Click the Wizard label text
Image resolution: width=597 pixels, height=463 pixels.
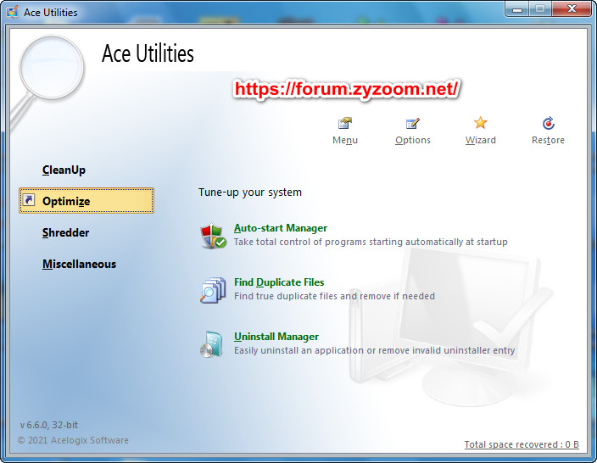pyautogui.click(x=481, y=140)
